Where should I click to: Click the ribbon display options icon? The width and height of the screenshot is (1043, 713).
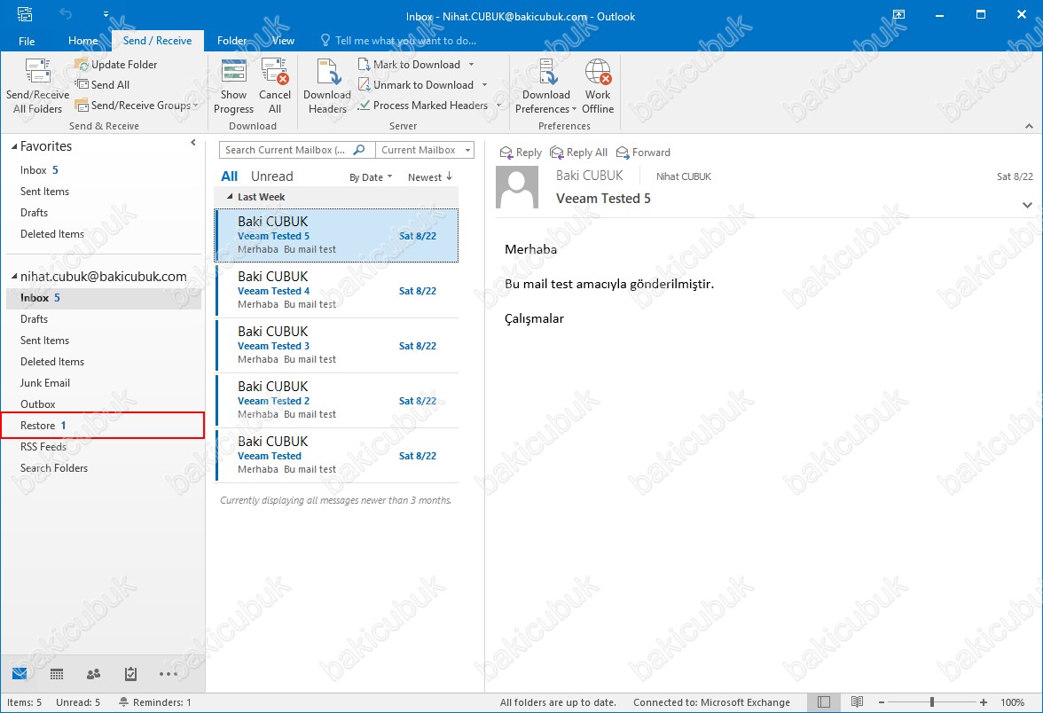(898, 14)
